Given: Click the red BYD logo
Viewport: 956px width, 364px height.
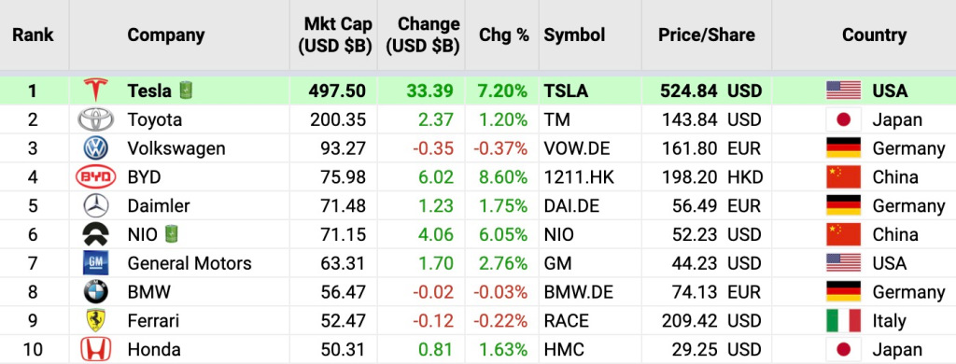Looking at the screenshot, I should click(96, 176).
